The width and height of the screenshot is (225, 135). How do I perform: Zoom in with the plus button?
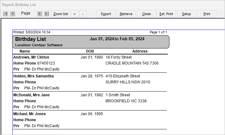[x=75, y=14]
